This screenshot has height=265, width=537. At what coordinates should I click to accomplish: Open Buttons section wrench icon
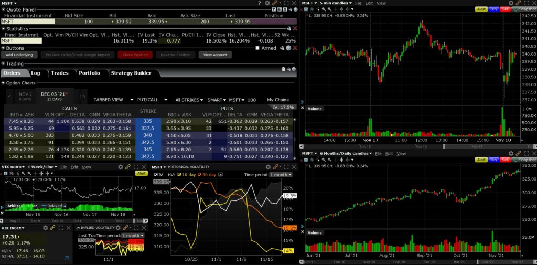point(282,48)
